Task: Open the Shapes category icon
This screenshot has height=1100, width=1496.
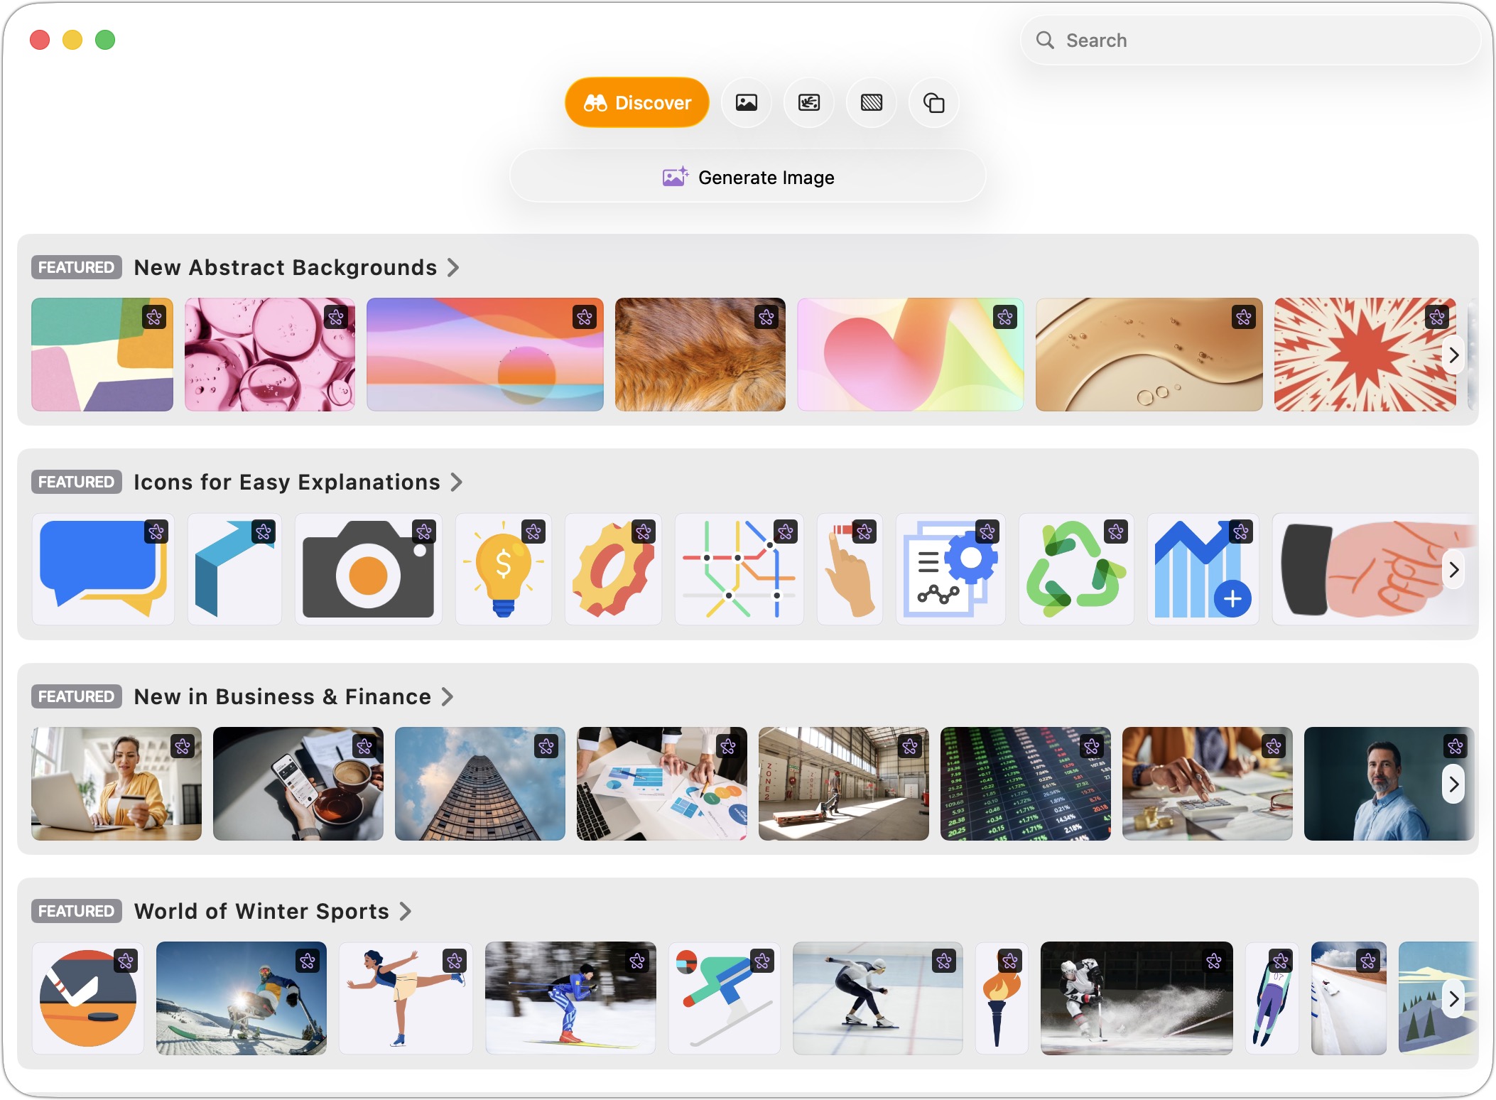Action: pos(933,103)
